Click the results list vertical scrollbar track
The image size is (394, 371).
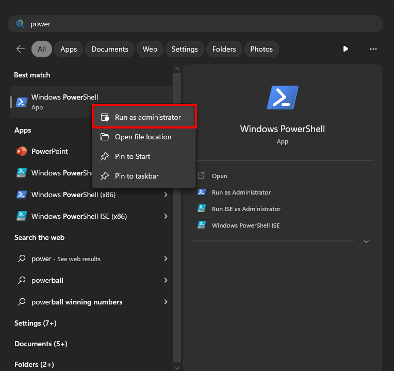(177, 218)
